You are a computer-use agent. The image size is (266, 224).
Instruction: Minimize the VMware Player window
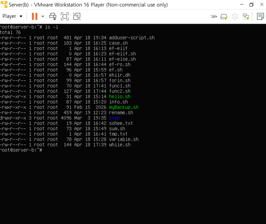[x=242, y=4]
